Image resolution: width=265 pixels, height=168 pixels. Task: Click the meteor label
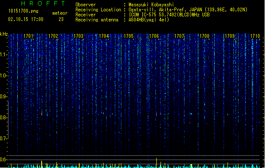60,13
